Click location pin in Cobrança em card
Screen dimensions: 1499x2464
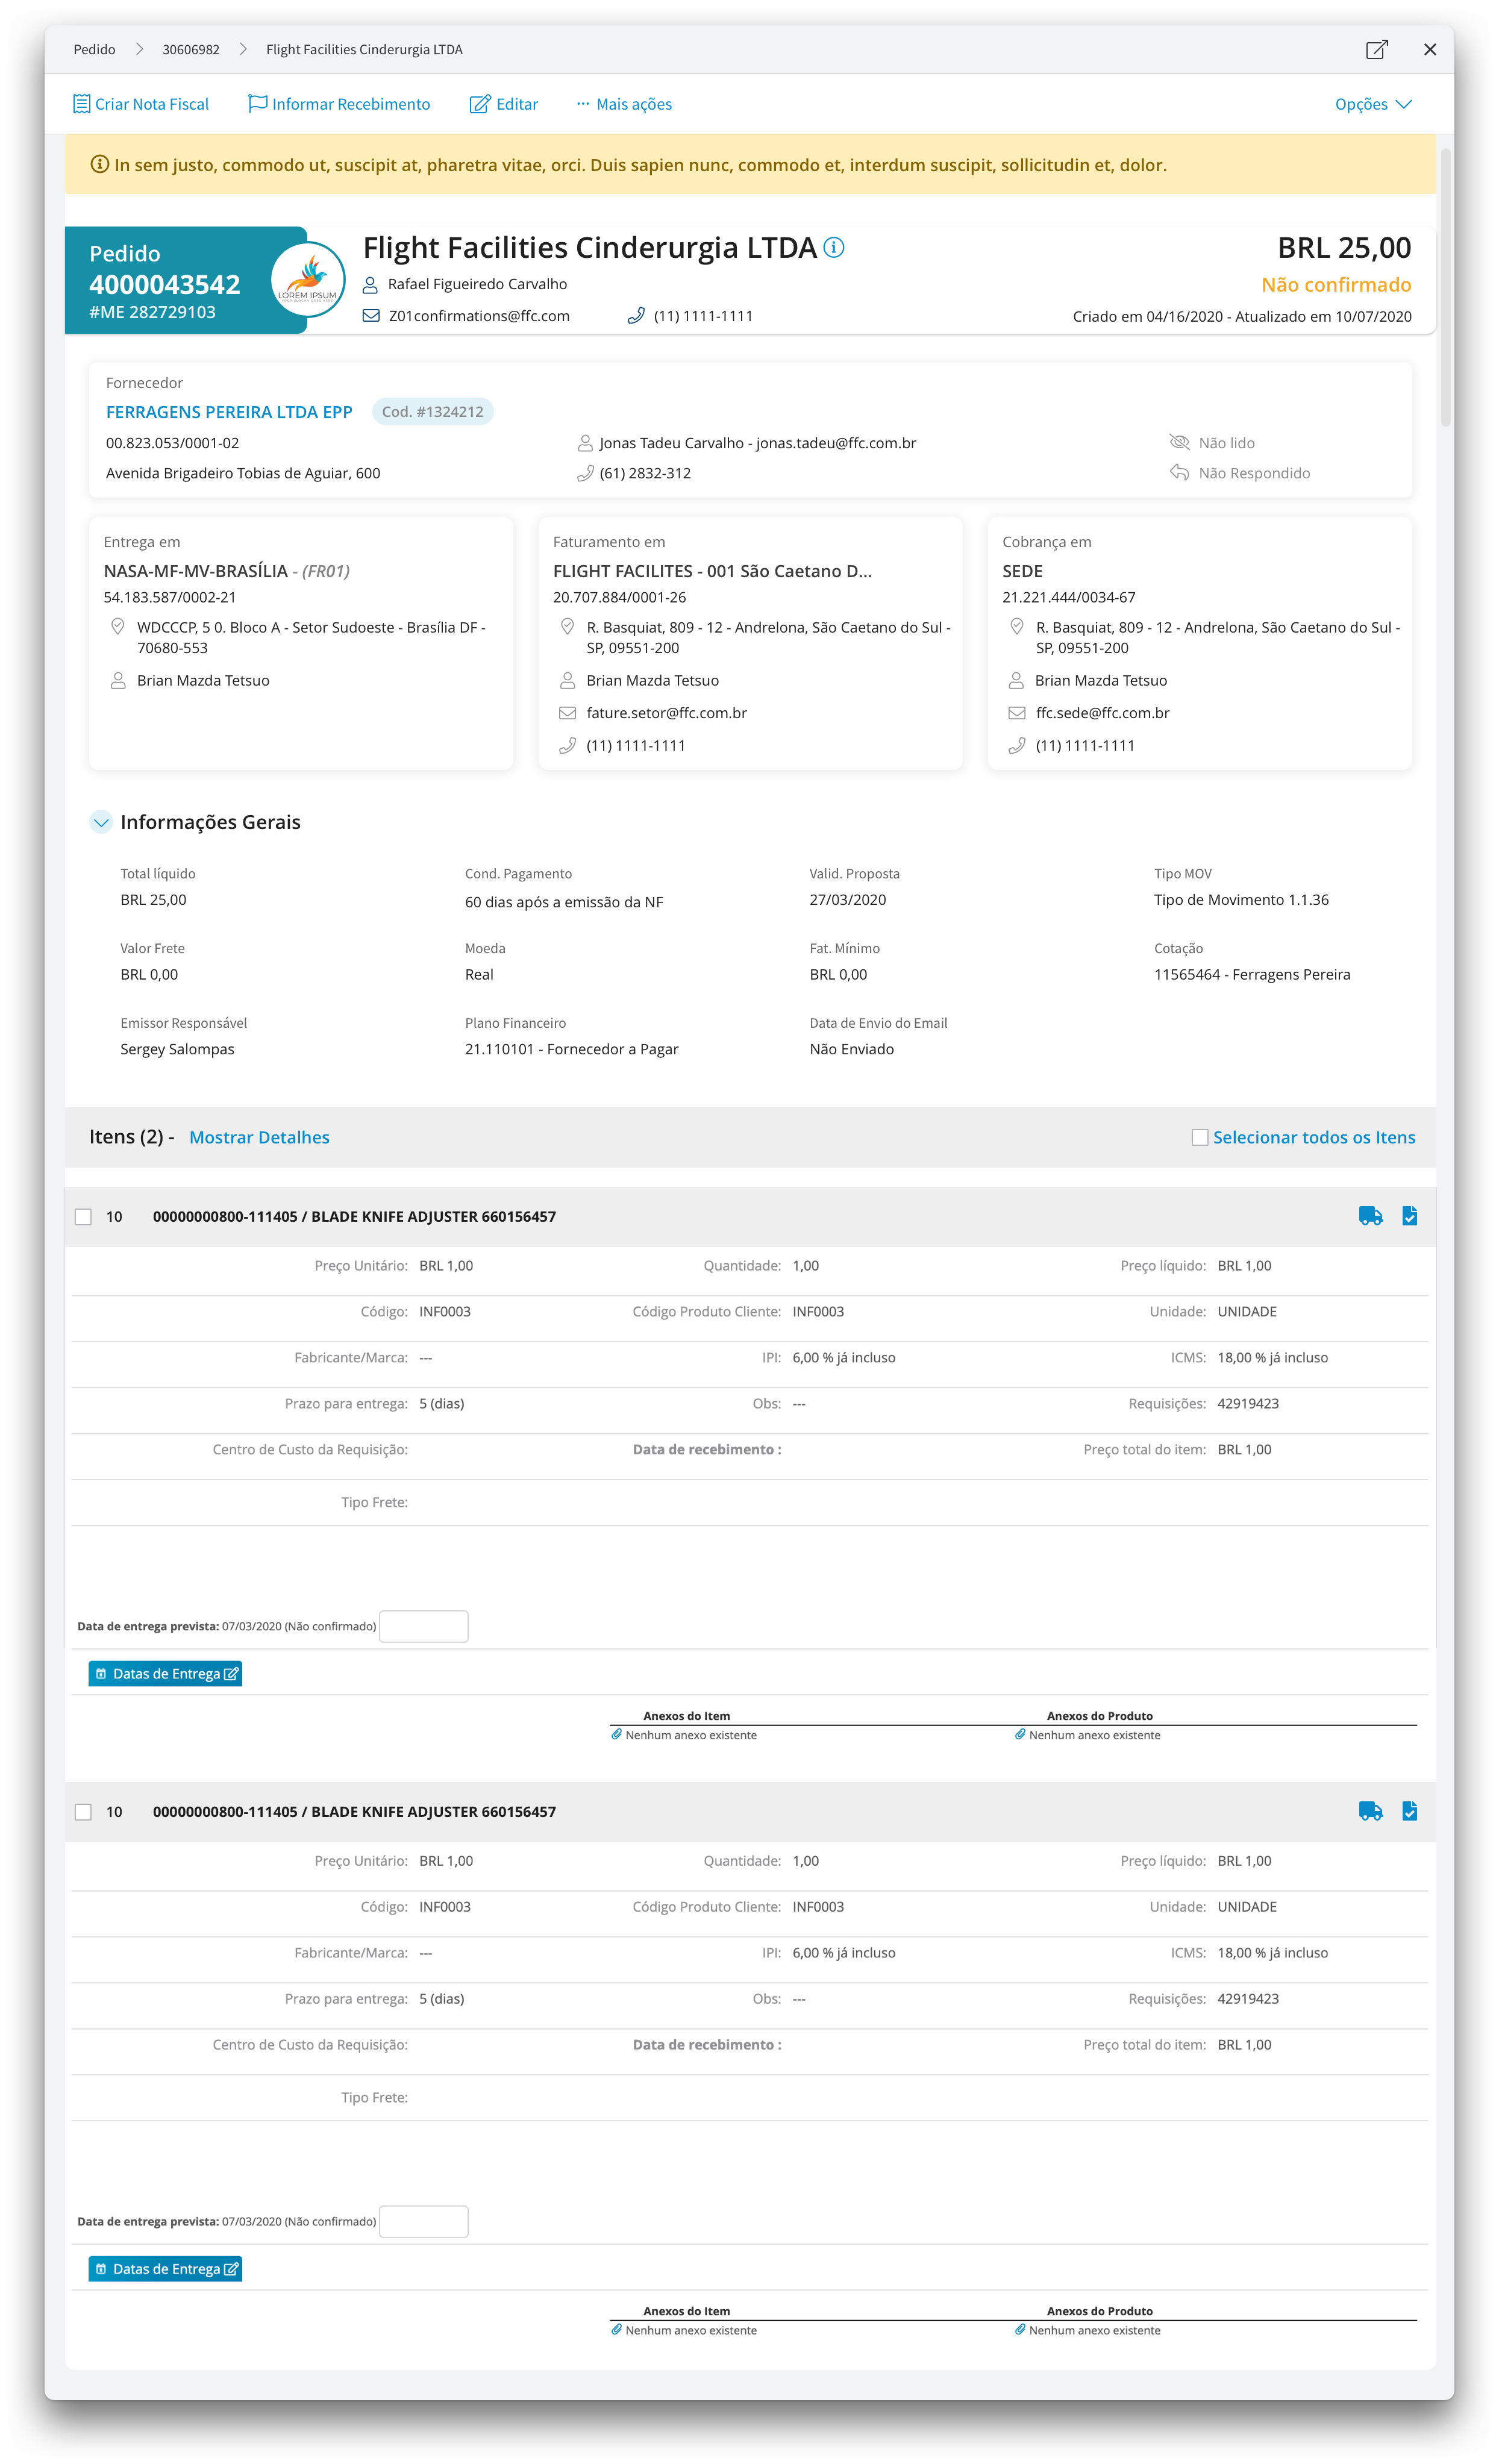coord(1016,627)
